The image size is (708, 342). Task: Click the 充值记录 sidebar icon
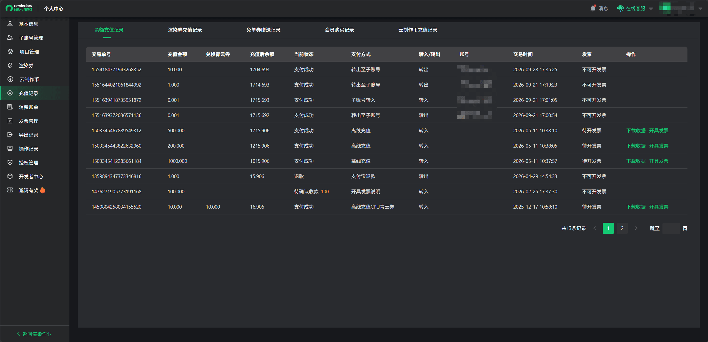pos(10,93)
